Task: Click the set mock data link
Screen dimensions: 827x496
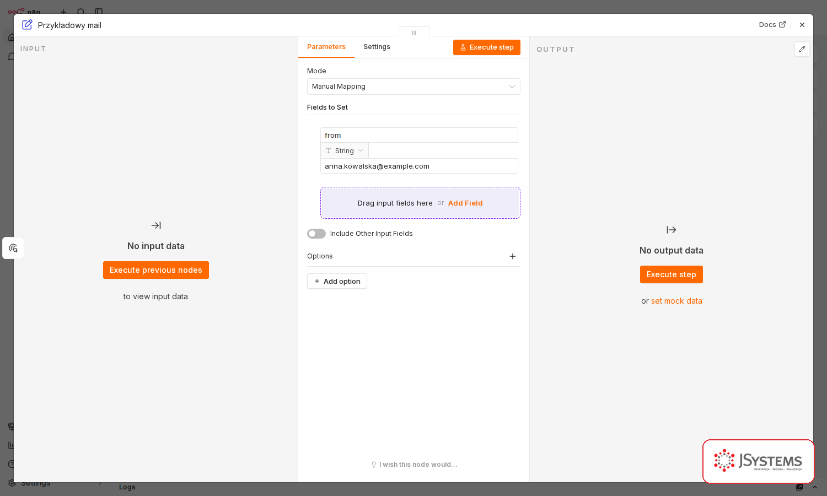Action: [x=676, y=301]
